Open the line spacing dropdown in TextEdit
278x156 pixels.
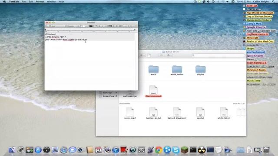pyautogui.click(x=126, y=26)
